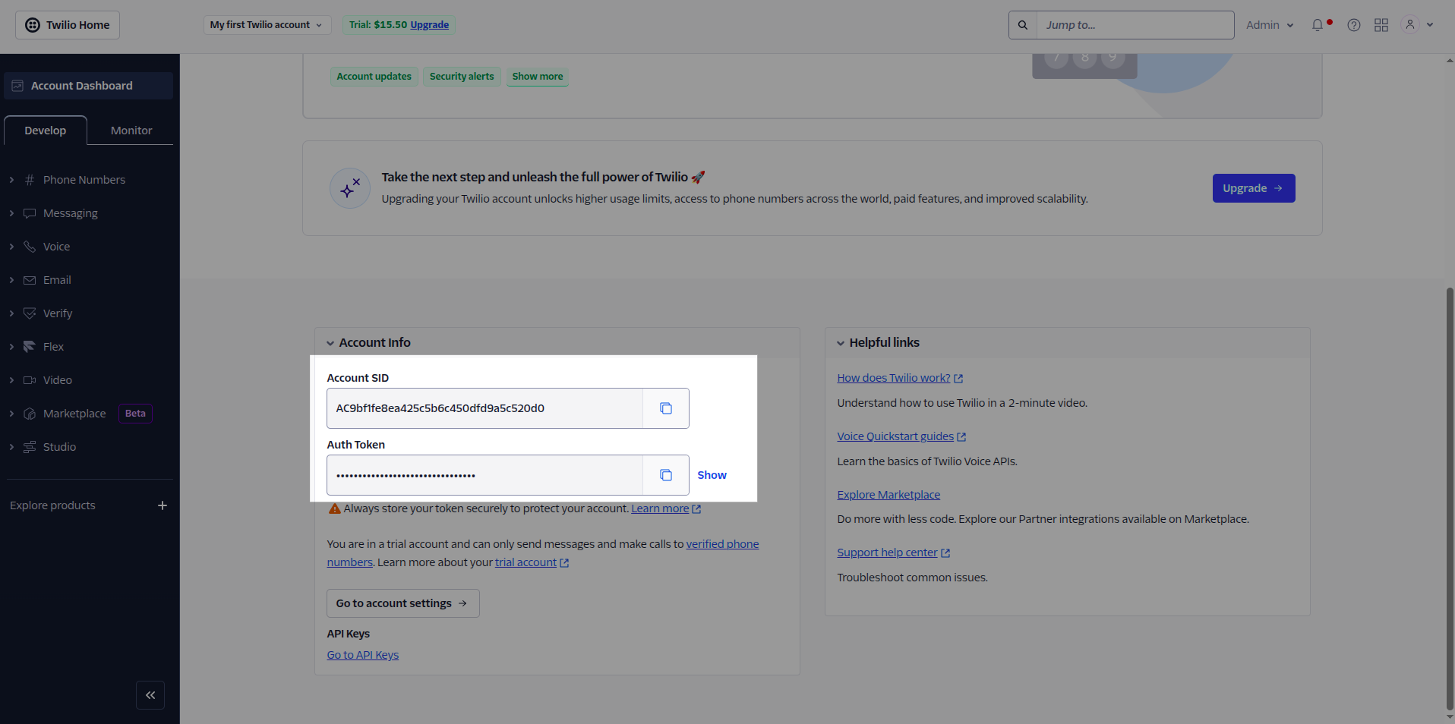
Task: Open Go to API Keys link
Action: click(362, 655)
